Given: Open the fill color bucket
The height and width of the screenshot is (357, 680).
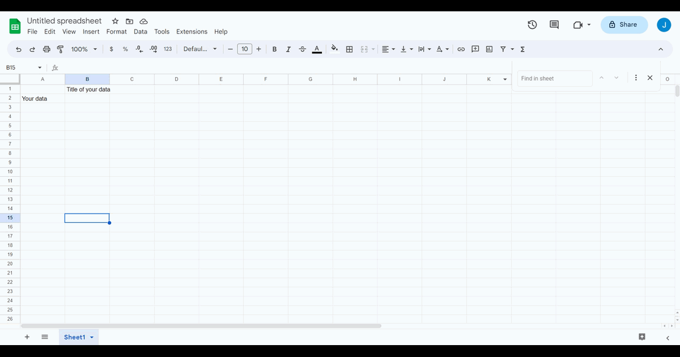Looking at the screenshot, I should pyautogui.click(x=334, y=49).
